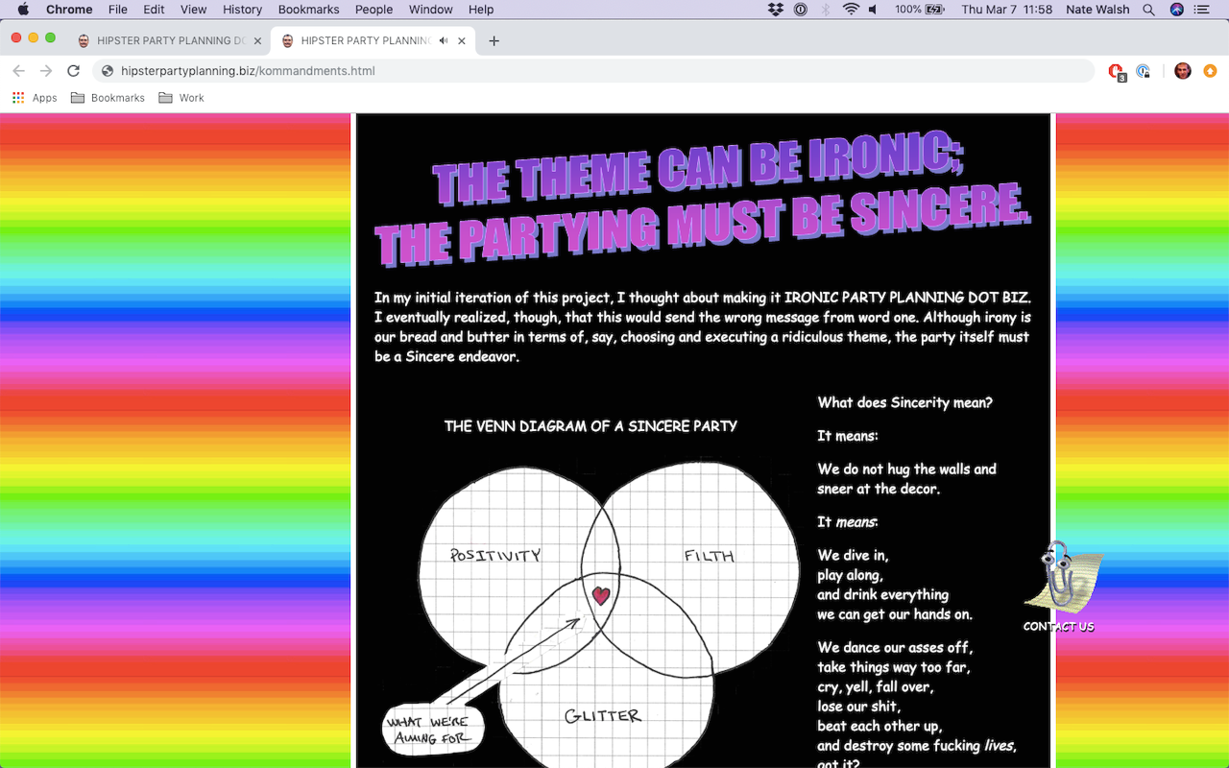Screen dimensions: 1229x768
Task: Click the GLITTER label in diagram
Action: point(603,715)
